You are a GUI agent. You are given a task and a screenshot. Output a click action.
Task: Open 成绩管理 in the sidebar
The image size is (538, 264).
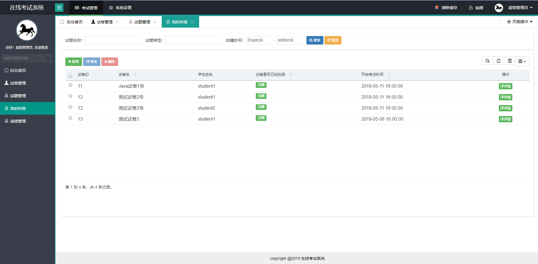coord(27,121)
